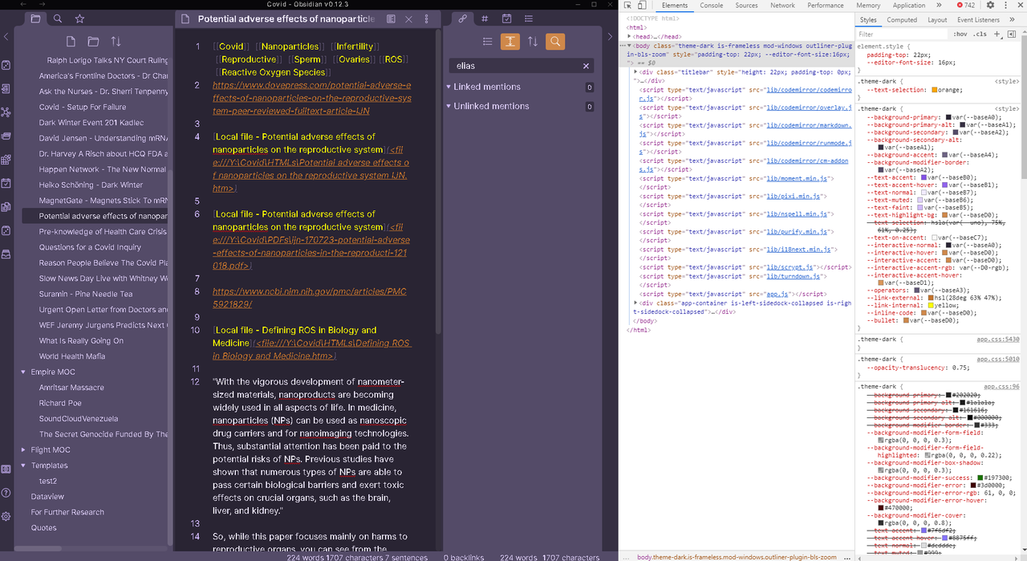Toggle the :hov element state panel
1027x561 pixels.
pos(960,34)
